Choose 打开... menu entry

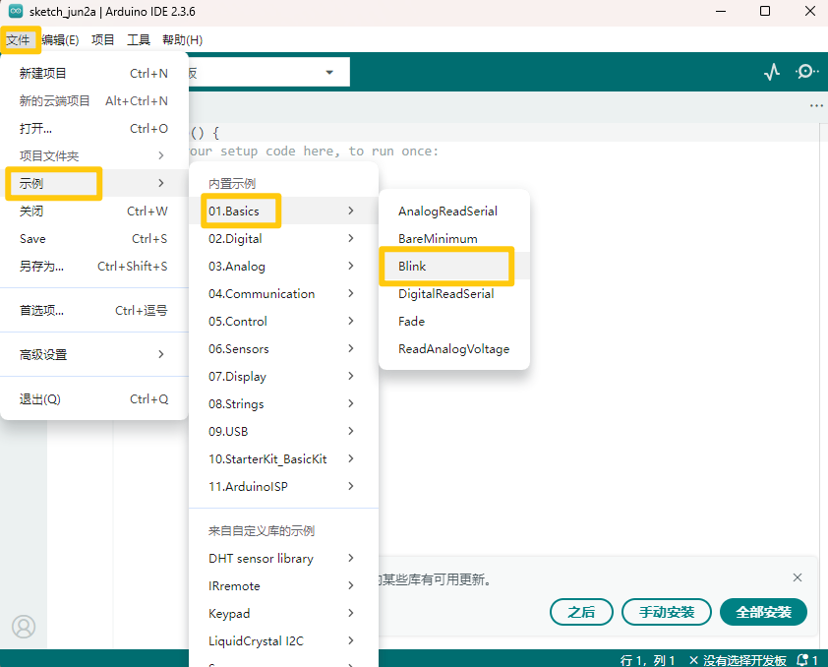pos(94,128)
